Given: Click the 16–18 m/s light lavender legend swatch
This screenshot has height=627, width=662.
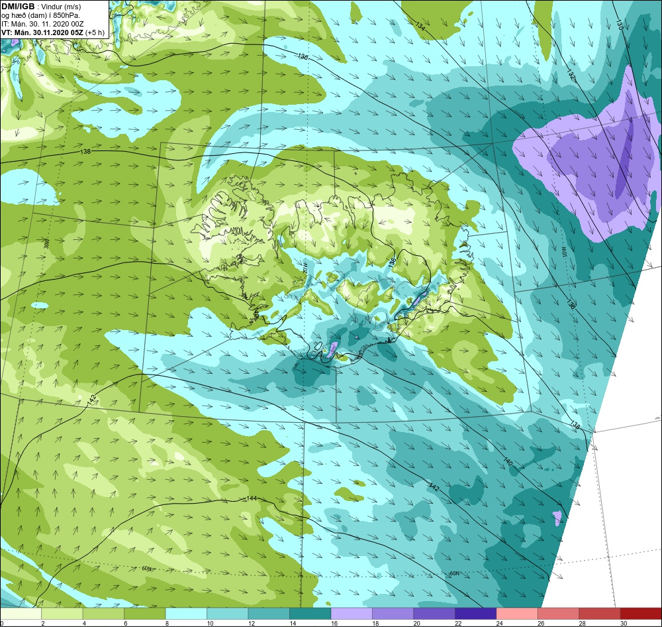Looking at the screenshot, I should pos(352,614).
